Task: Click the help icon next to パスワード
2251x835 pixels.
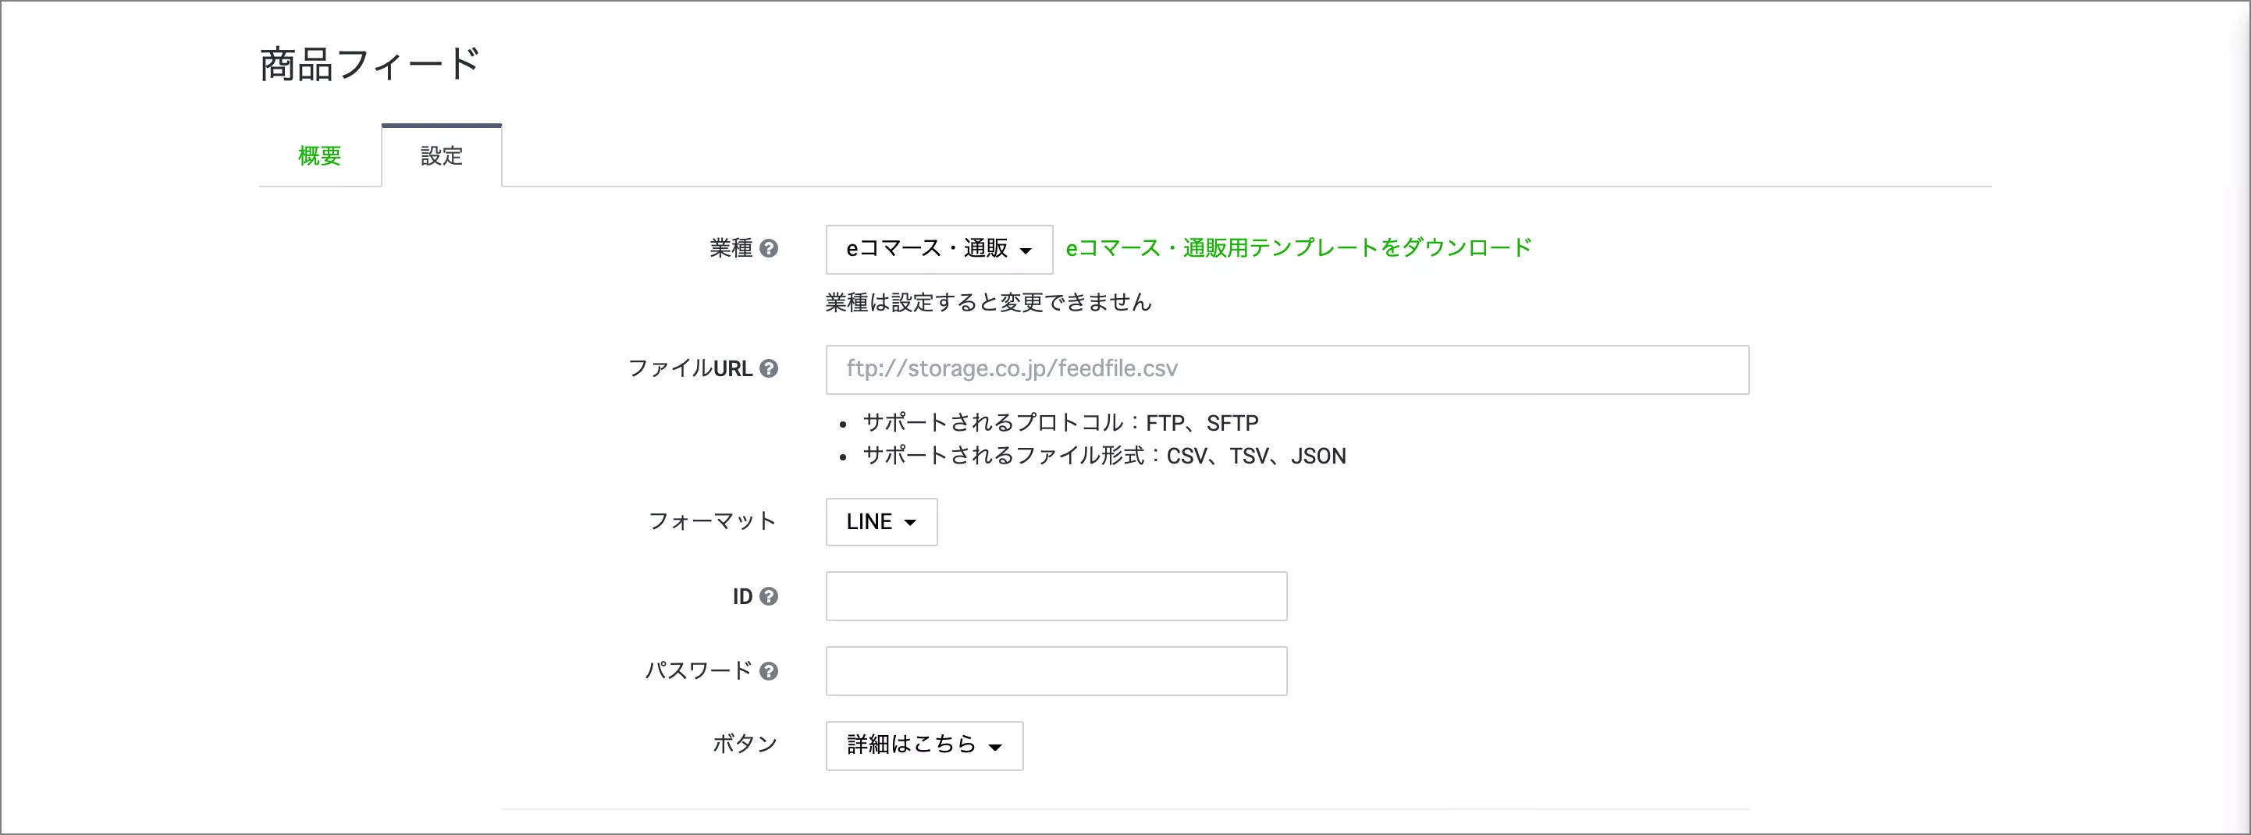Action: tap(769, 672)
